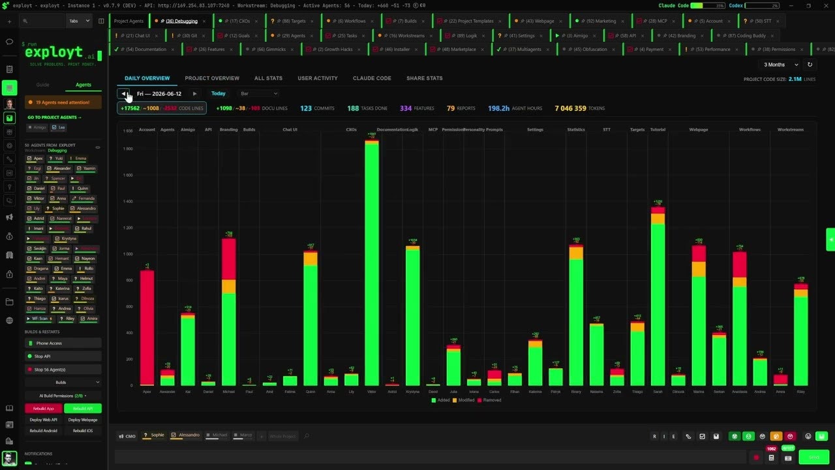Open the globe icon in left sidebar
The height and width of the screenshot is (470, 835).
tap(9, 321)
